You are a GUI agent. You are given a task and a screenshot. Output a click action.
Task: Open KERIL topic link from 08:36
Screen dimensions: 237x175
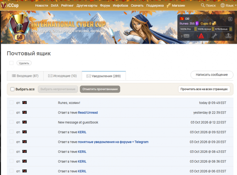pyautogui.click(x=82, y=161)
